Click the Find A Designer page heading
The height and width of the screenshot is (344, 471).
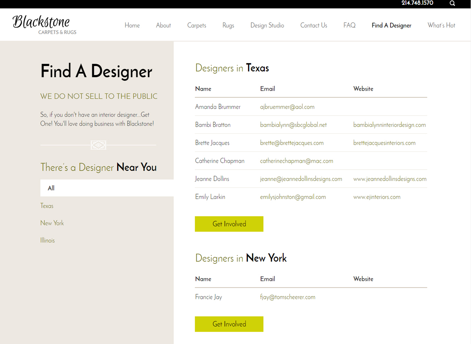coord(97,72)
